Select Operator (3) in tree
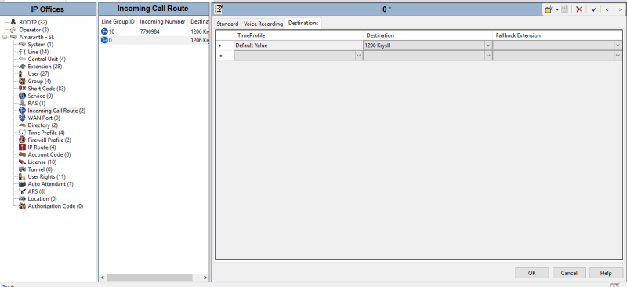Image resolution: width=627 pixels, height=287 pixels. pos(34,30)
